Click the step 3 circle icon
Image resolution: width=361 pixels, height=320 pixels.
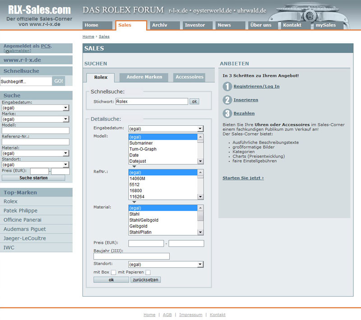(227, 113)
